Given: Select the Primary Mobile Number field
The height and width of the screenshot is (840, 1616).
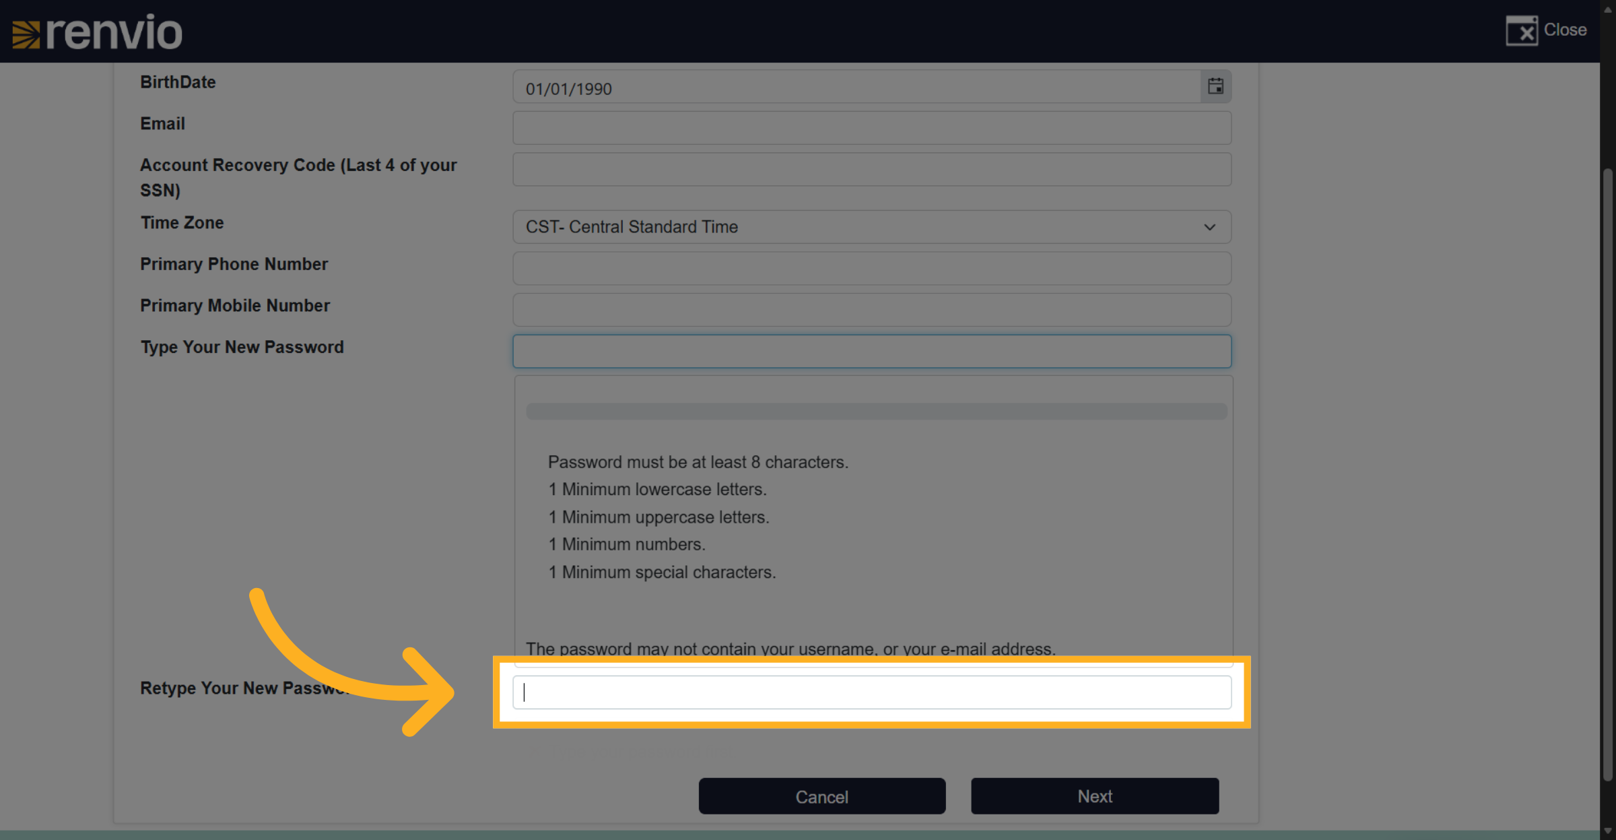Looking at the screenshot, I should tap(872, 310).
